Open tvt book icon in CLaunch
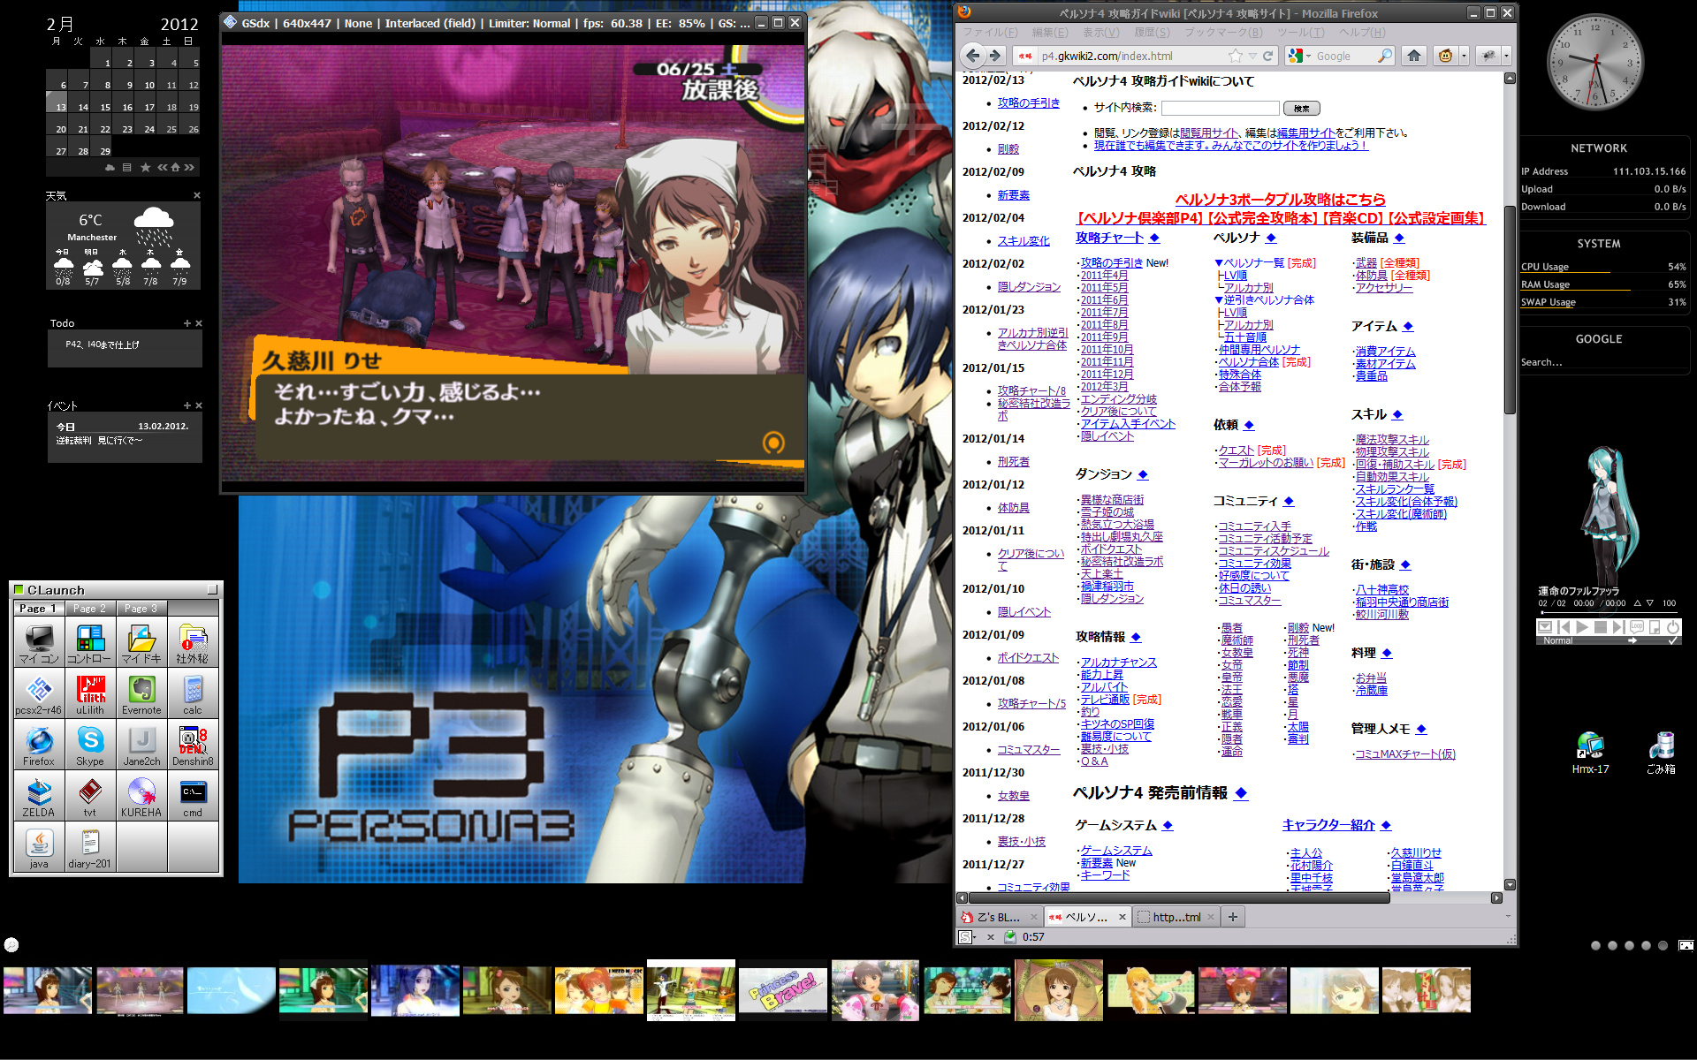1697x1060 pixels. (x=90, y=797)
